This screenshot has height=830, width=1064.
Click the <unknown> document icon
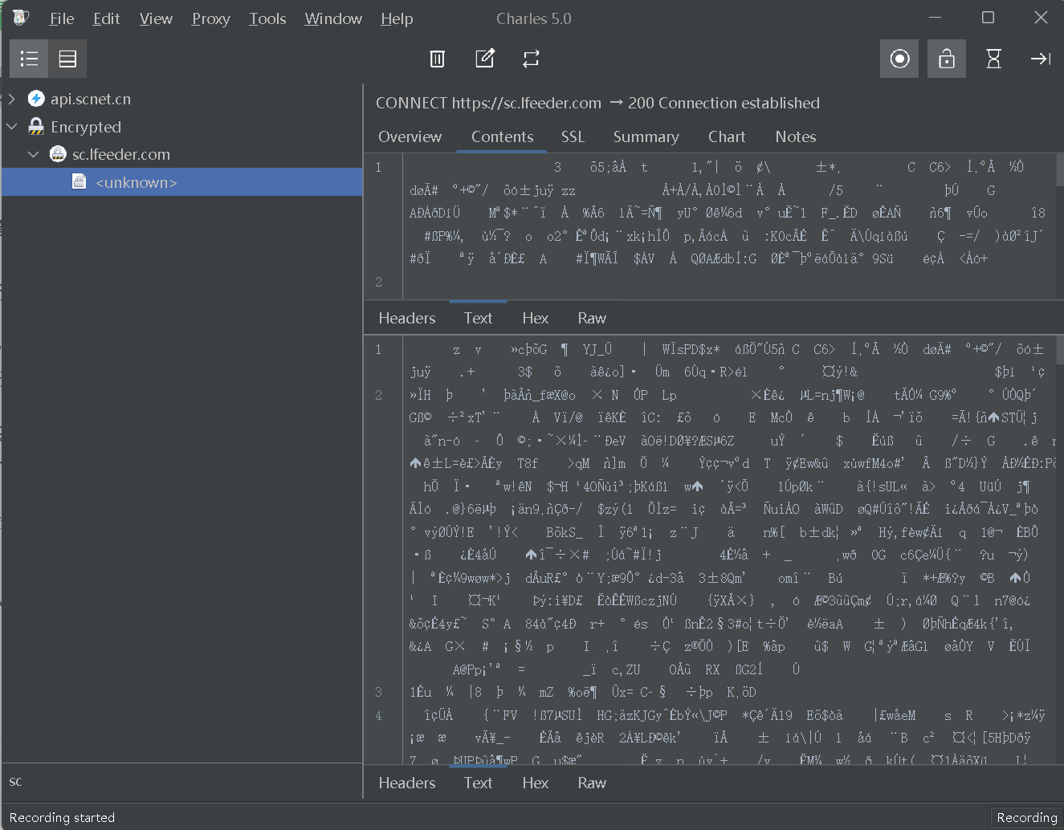tap(79, 182)
